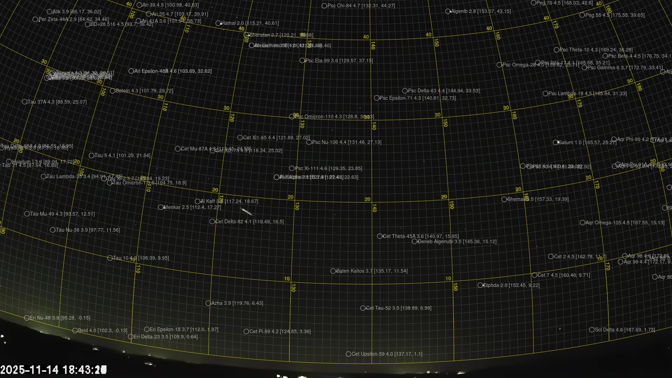Click the Saturn marker circle
The image size is (672, 378).
[x=555, y=142]
